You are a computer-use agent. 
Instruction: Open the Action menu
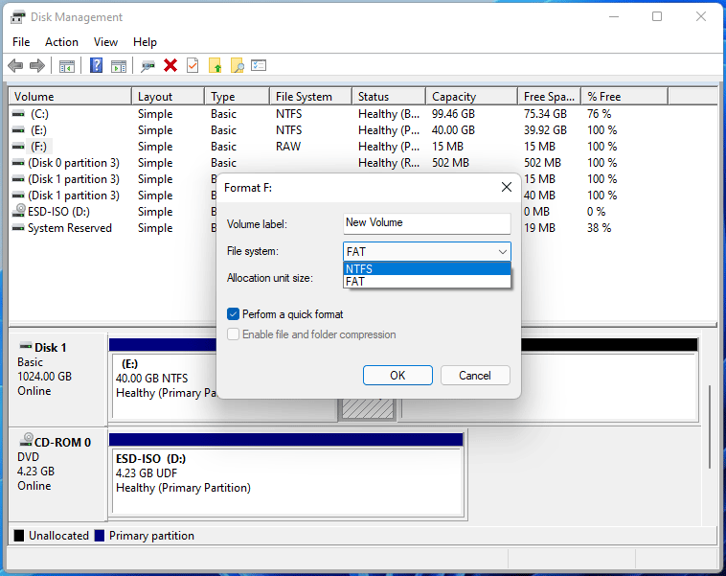tap(61, 42)
